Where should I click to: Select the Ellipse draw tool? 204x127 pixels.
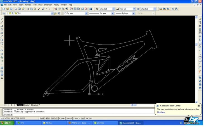2,50
